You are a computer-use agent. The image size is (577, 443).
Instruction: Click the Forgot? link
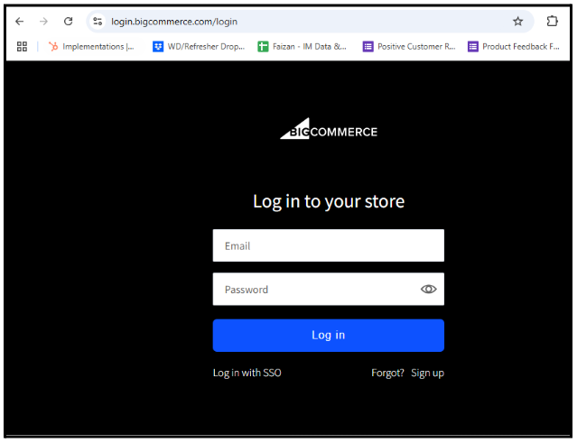click(387, 373)
